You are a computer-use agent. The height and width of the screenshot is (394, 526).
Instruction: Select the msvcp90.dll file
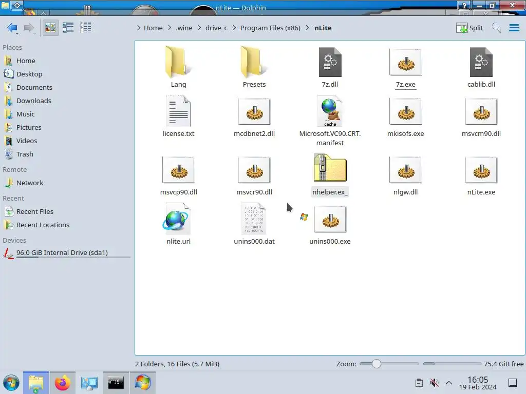click(x=178, y=175)
